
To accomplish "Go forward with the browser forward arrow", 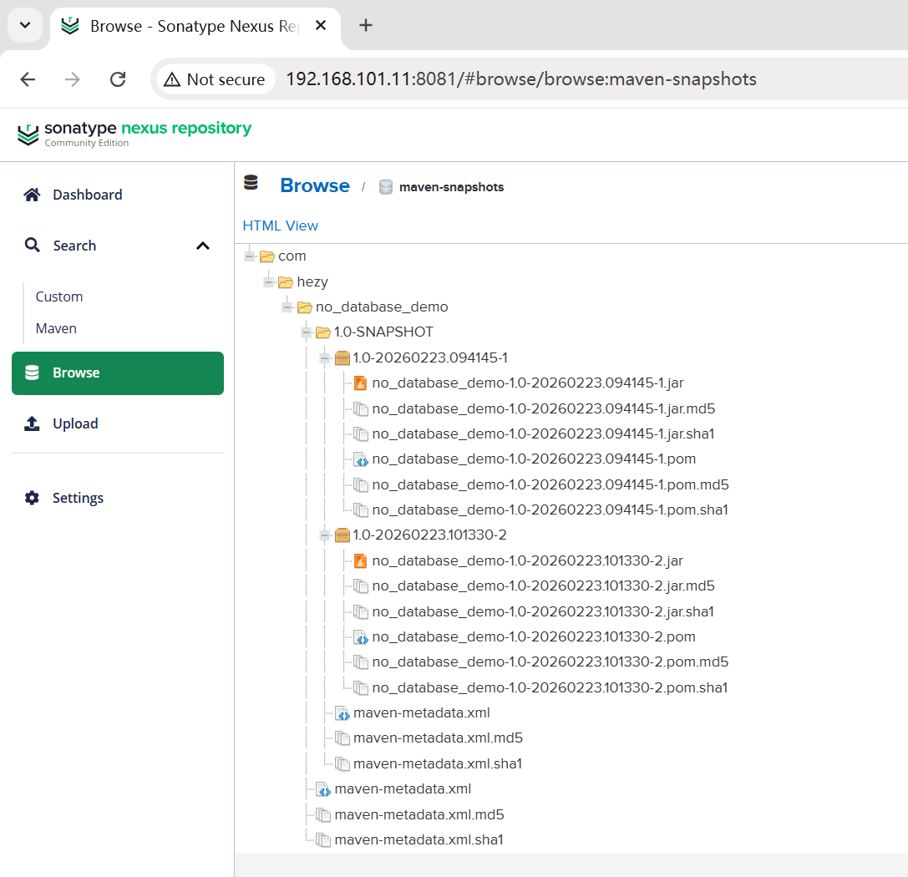I will click(73, 79).
